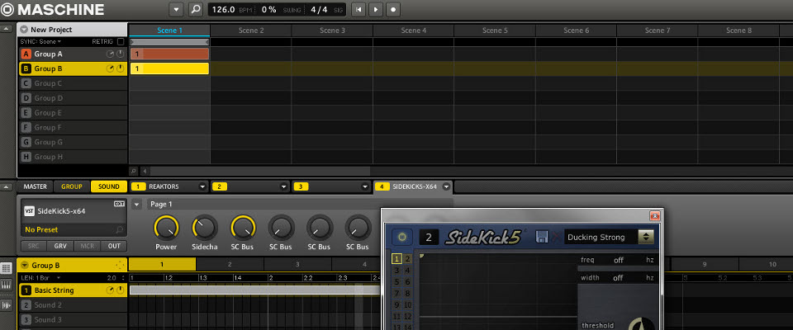Search presets with the No Preset magnifier
793x330 pixels.
pos(119,230)
